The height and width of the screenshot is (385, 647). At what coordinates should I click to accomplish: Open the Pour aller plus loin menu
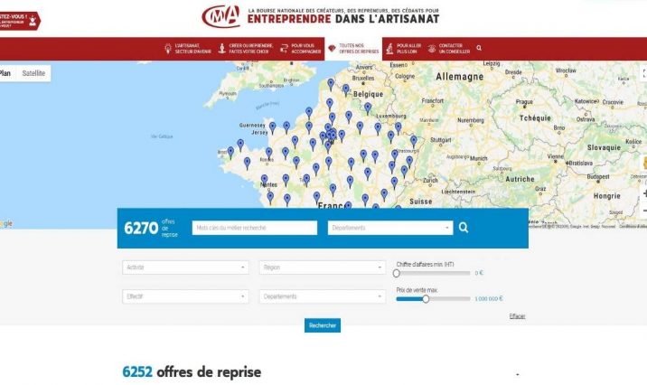(404, 49)
